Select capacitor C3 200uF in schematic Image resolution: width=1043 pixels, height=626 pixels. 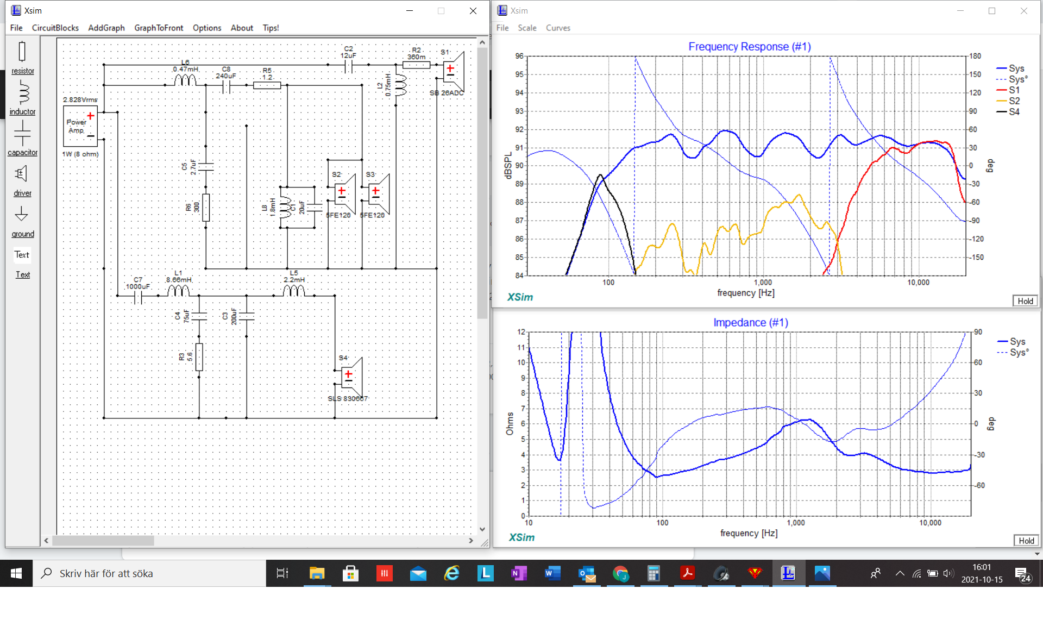point(247,316)
